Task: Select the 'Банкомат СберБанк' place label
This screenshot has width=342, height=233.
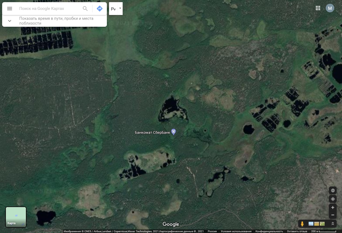Action: pos(152,132)
